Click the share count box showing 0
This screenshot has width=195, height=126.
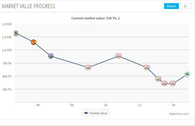185,6
